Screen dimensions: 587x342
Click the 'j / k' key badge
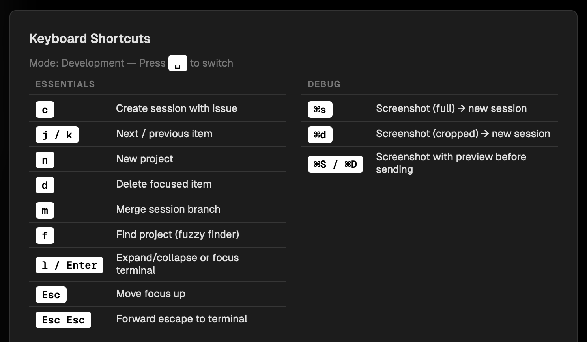(57, 135)
